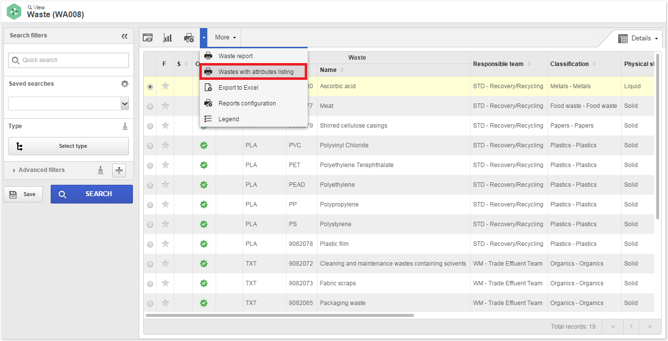Click the view data screen toolbar icon

coord(148,37)
